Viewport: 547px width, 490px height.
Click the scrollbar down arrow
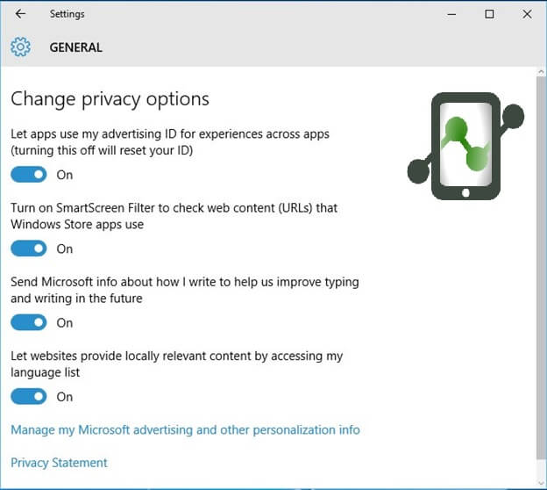point(541,483)
